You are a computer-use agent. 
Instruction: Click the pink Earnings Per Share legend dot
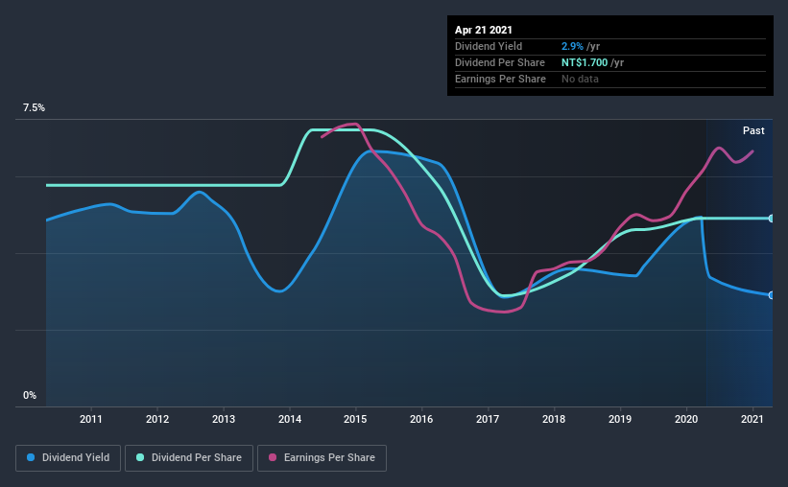tap(273, 457)
